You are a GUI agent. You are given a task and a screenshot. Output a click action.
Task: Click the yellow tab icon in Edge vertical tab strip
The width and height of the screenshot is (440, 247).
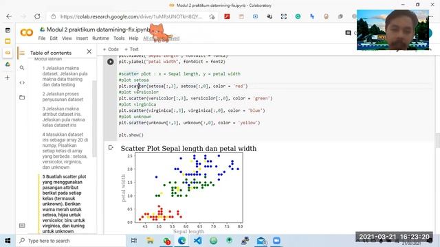(x=8, y=41)
